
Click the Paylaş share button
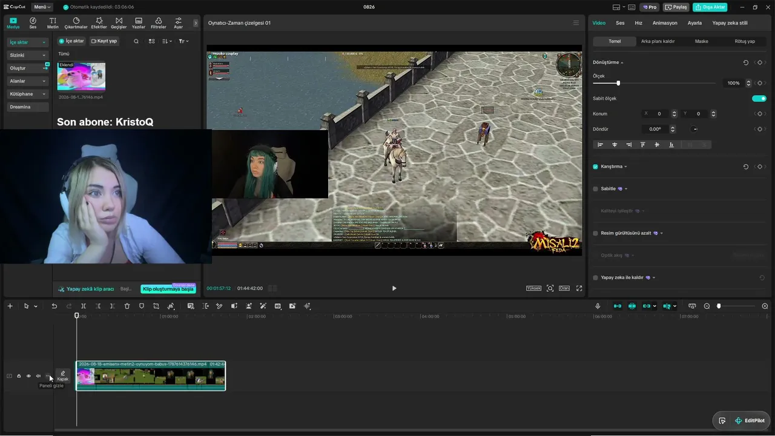(x=676, y=7)
